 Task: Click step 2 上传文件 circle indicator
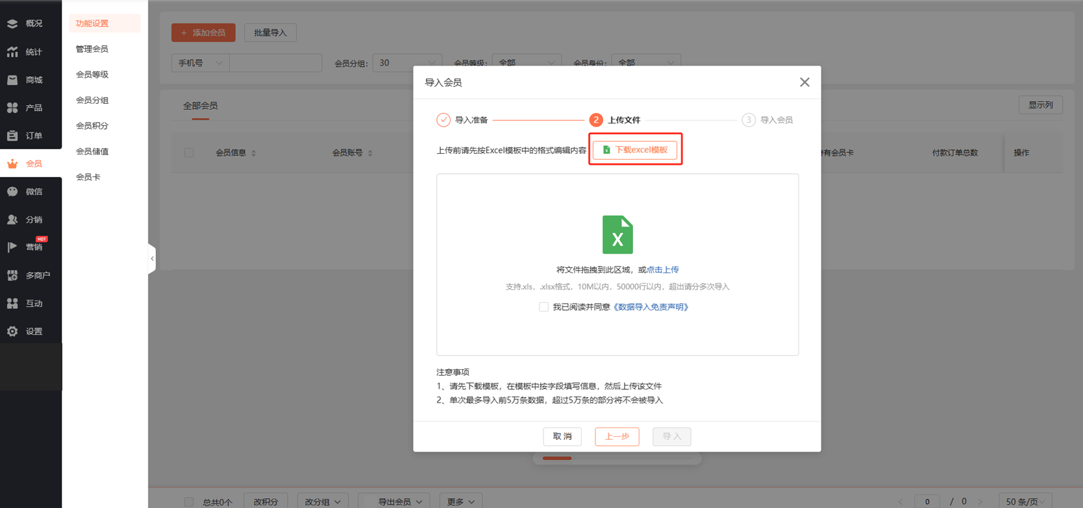[596, 120]
